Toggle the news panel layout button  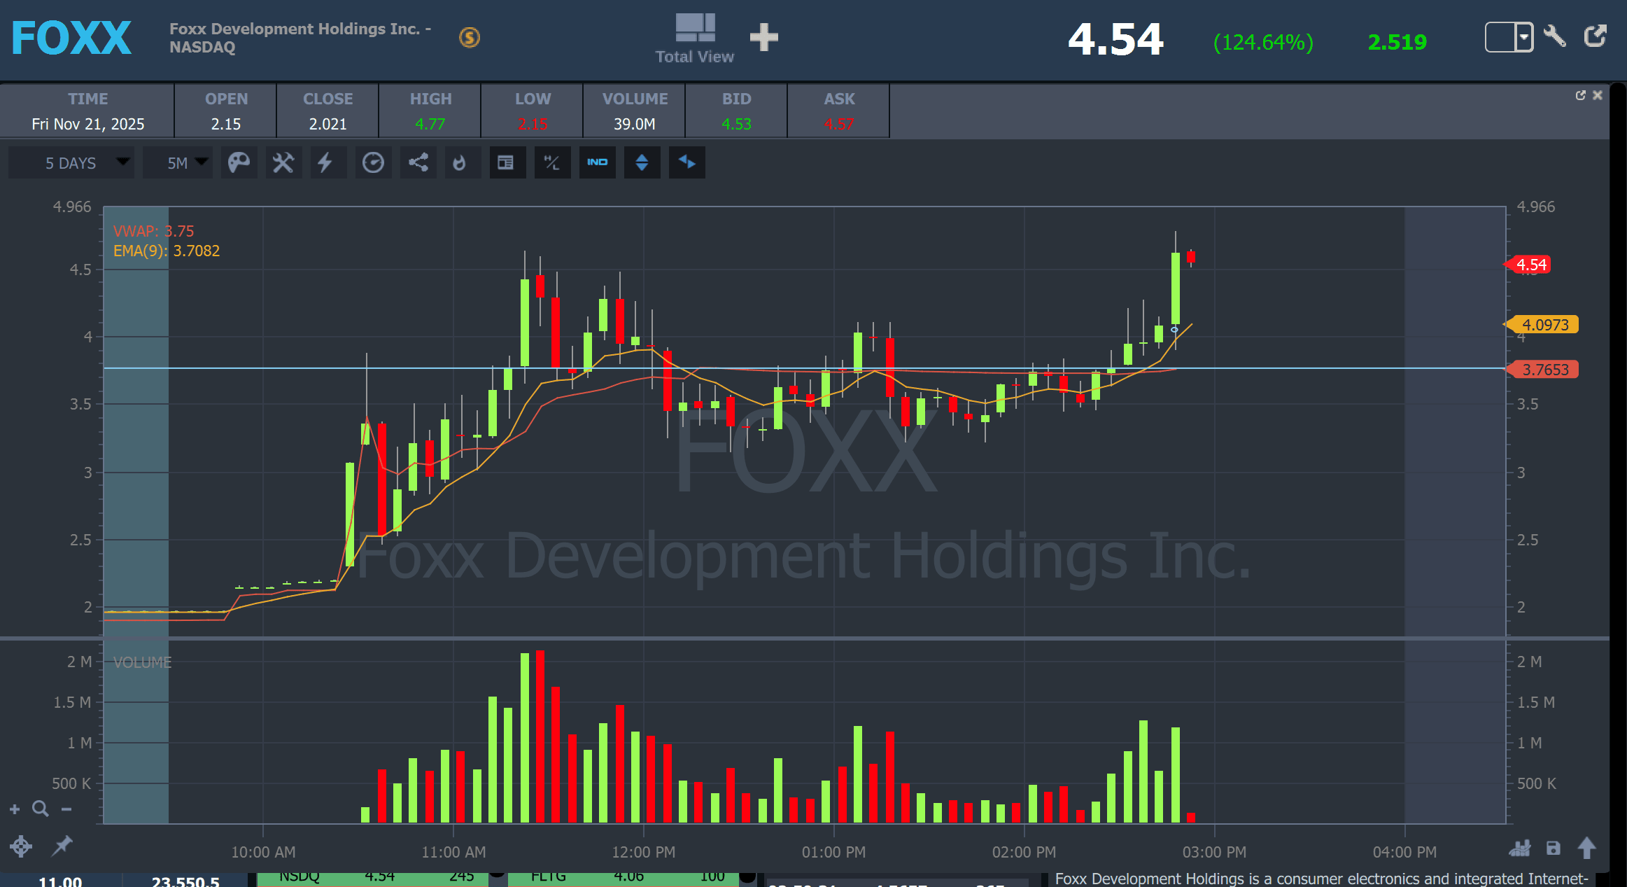click(506, 162)
